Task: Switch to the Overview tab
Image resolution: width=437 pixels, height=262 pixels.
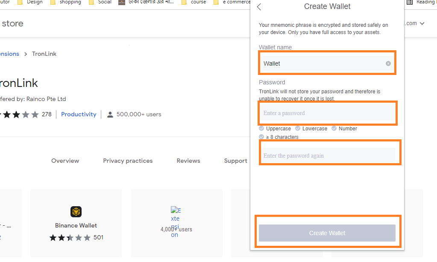Action: [65, 161]
